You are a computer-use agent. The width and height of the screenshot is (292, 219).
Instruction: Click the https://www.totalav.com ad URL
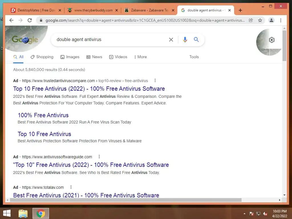pos(43,187)
